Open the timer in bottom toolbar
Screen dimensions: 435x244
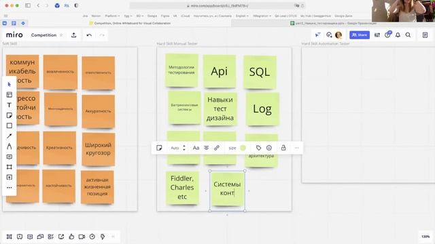coord(92,237)
